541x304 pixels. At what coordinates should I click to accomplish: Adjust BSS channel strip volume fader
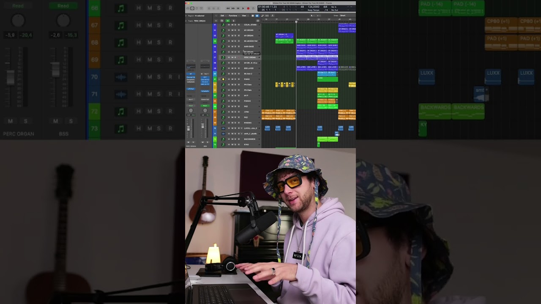(202, 125)
